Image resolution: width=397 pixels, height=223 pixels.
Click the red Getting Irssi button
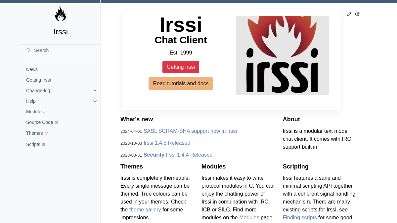[181, 67]
